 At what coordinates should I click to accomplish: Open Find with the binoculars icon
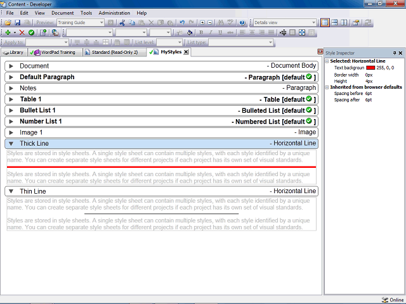coord(221,23)
